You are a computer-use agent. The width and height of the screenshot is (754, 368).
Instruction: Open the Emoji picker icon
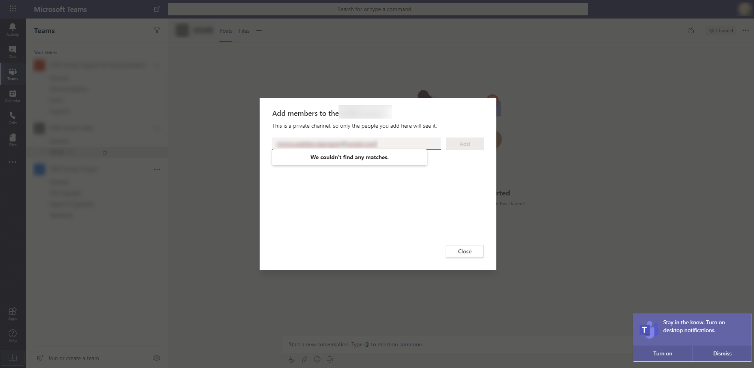tap(317, 359)
